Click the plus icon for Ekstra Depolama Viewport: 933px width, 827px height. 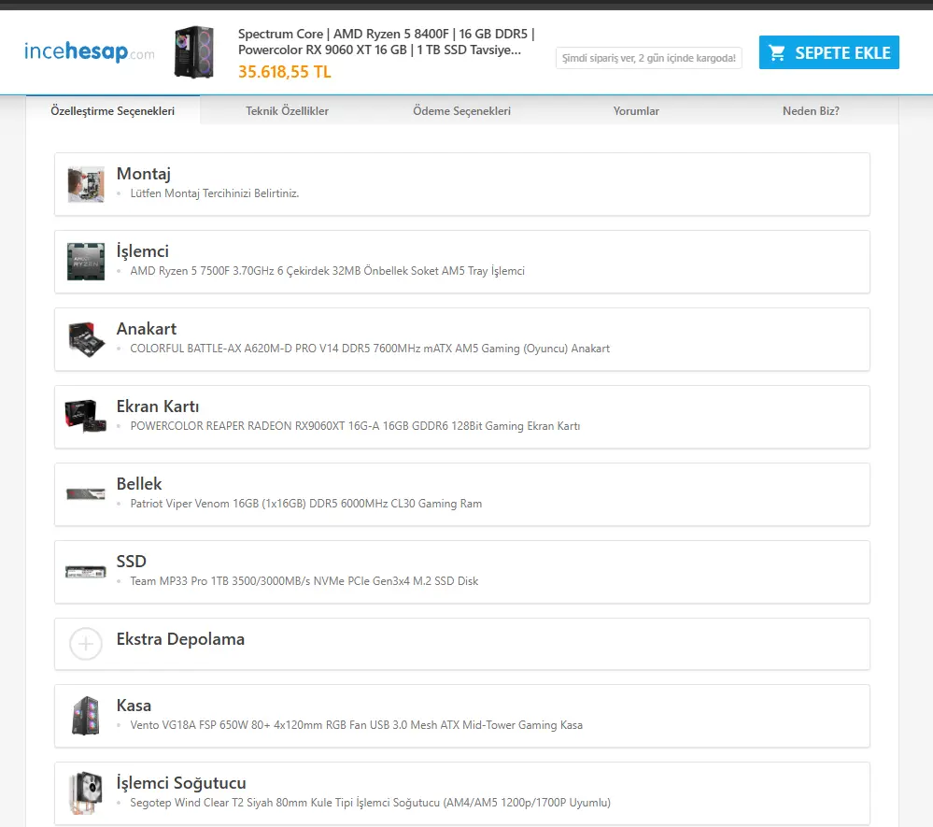(x=86, y=644)
